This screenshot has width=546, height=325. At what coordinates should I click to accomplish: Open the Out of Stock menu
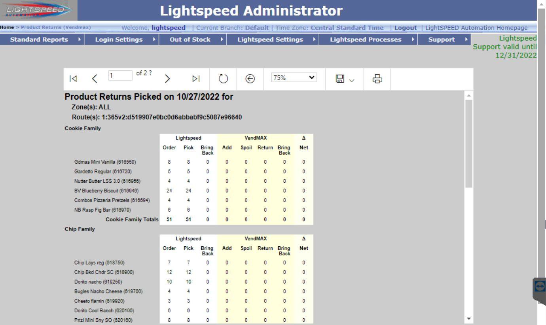[x=193, y=40]
